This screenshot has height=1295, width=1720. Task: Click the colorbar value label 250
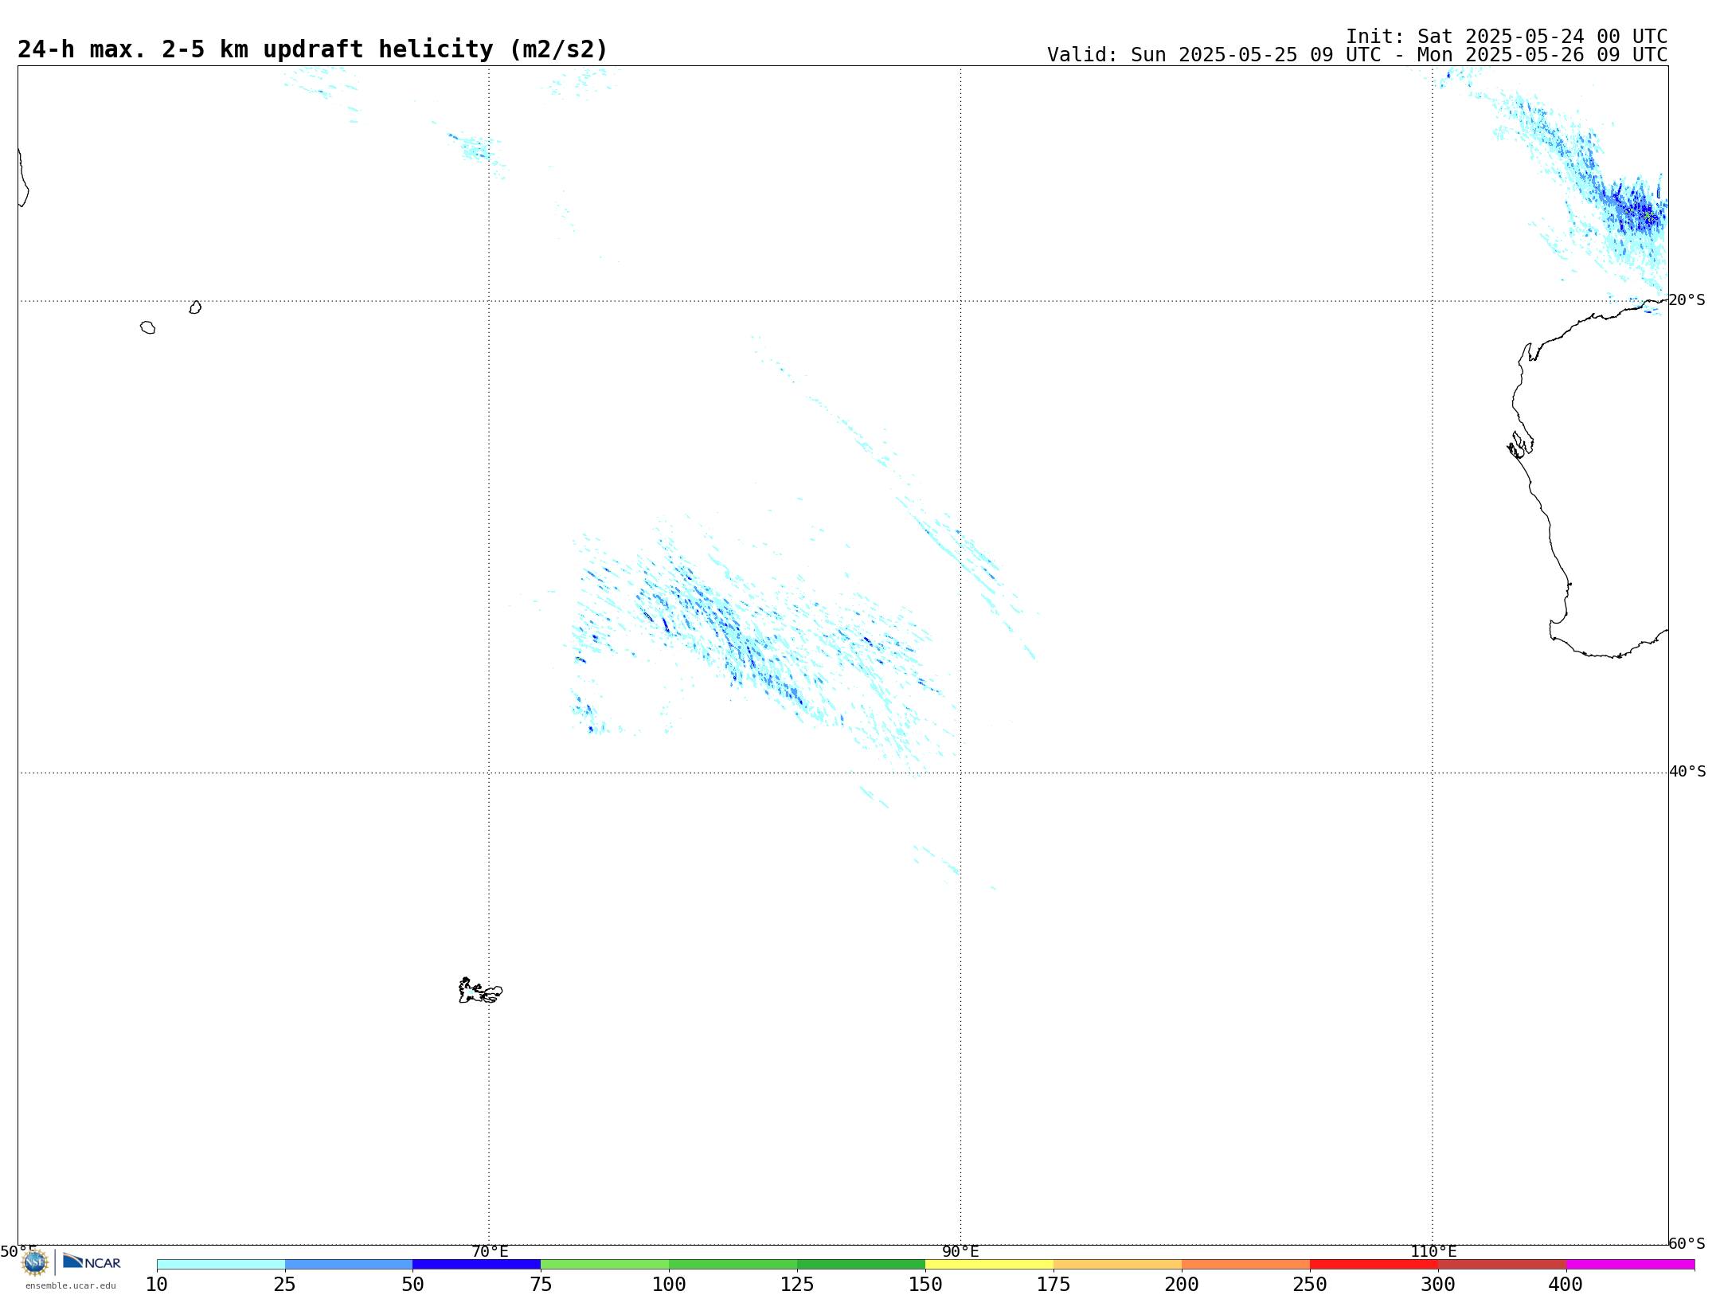click(1310, 1285)
